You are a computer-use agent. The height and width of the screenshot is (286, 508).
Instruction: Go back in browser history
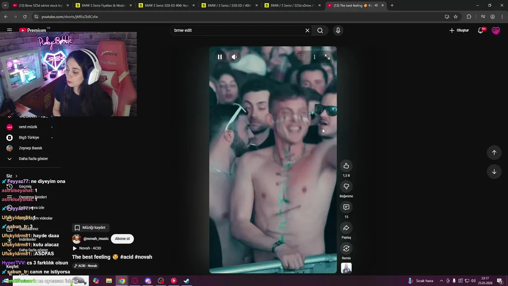6,17
